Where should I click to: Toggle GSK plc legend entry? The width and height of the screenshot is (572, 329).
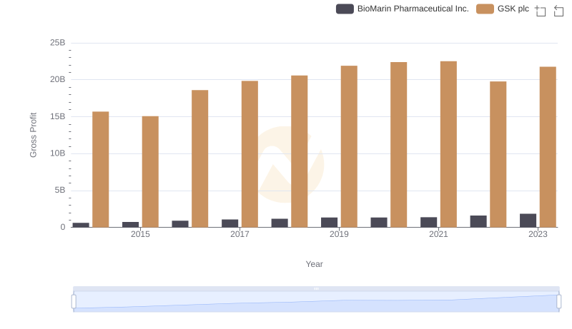tap(503, 9)
